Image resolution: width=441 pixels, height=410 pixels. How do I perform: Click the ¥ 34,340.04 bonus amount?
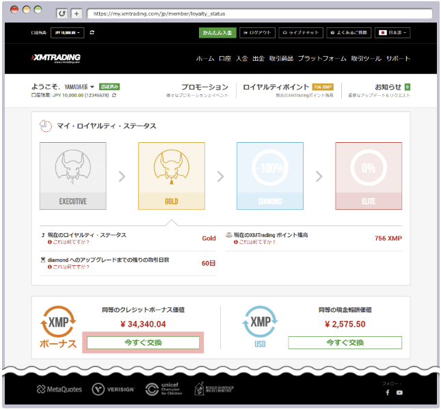[x=143, y=325]
